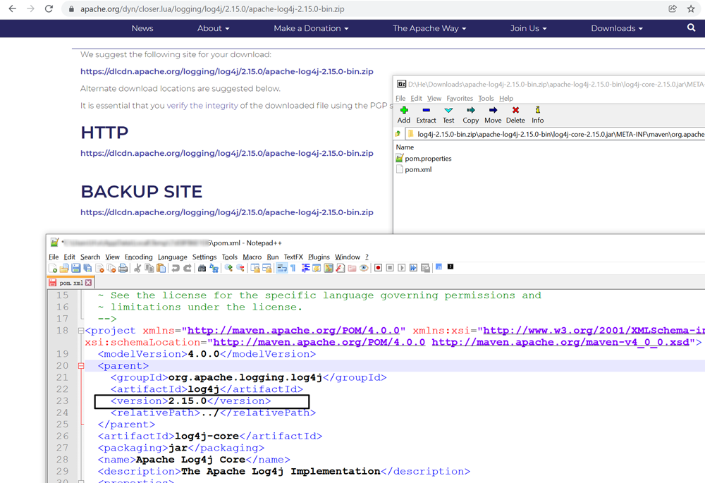Save the file with the Notepad++ Save icon
Image resolution: width=705 pixels, height=483 pixels.
coord(76,269)
